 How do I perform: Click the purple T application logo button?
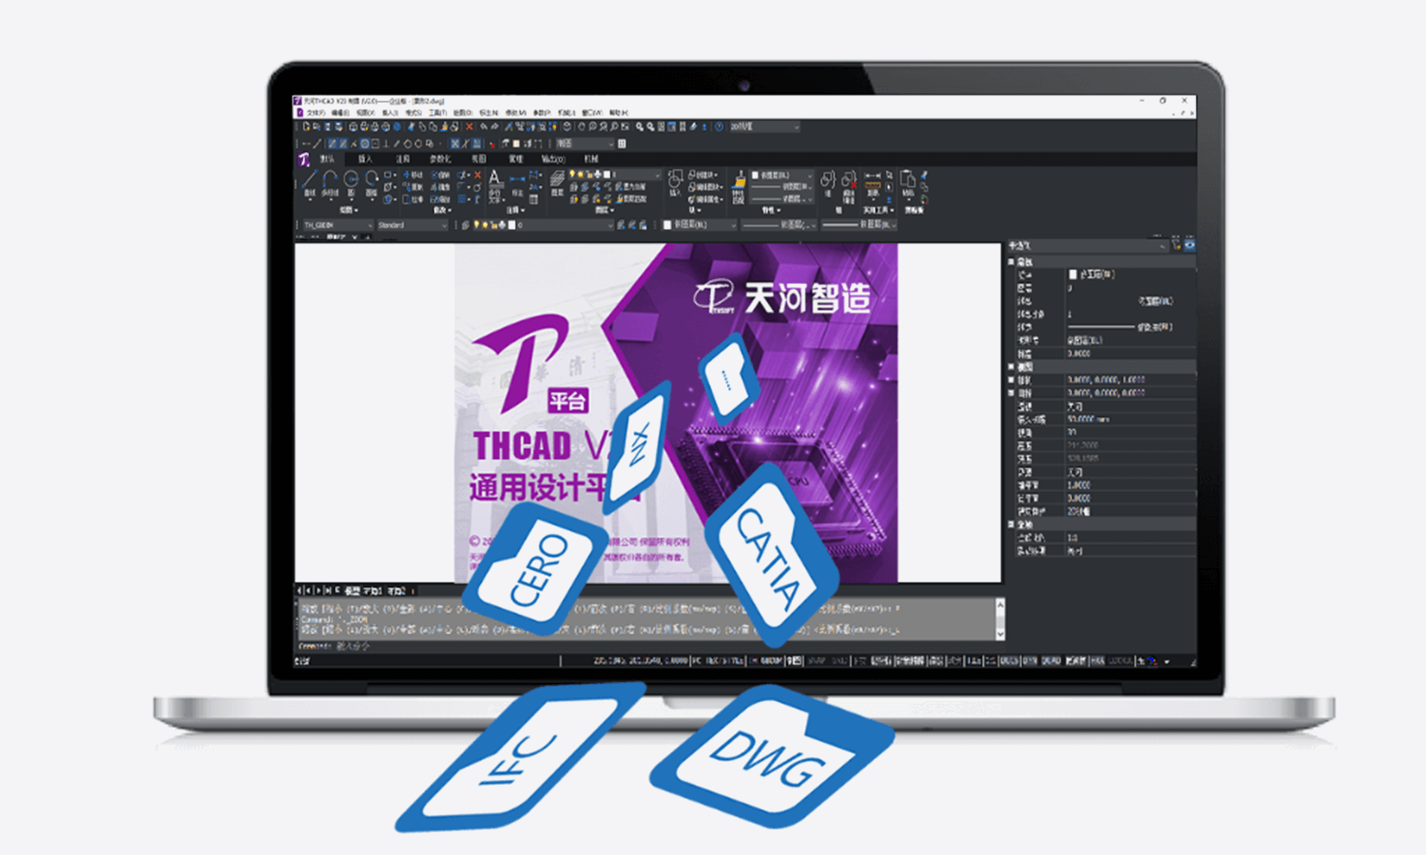(303, 160)
